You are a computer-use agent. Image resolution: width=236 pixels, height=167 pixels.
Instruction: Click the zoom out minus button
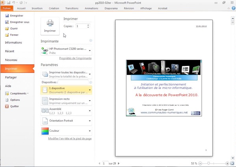pos(200,163)
